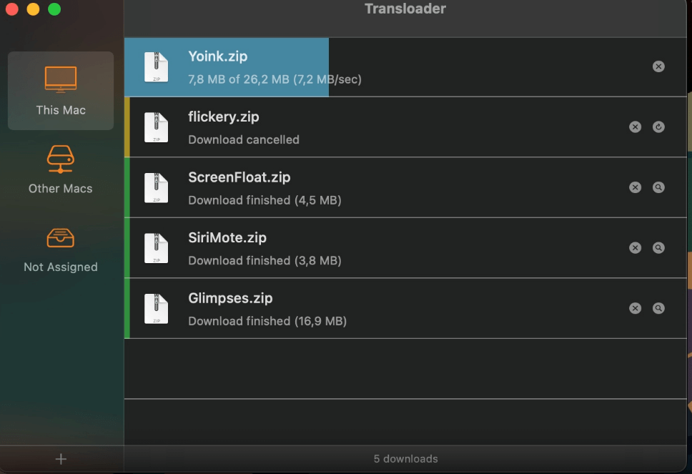The width and height of the screenshot is (692, 474).
Task: Click the SiriMote.zip file name
Action: coord(227,238)
